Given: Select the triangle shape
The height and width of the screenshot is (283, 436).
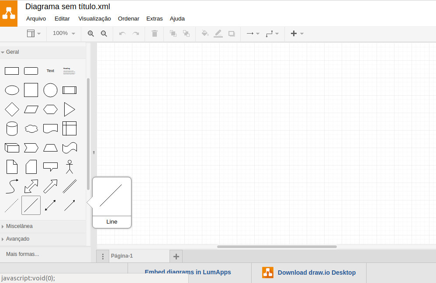Looking at the screenshot, I should (x=69, y=109).
